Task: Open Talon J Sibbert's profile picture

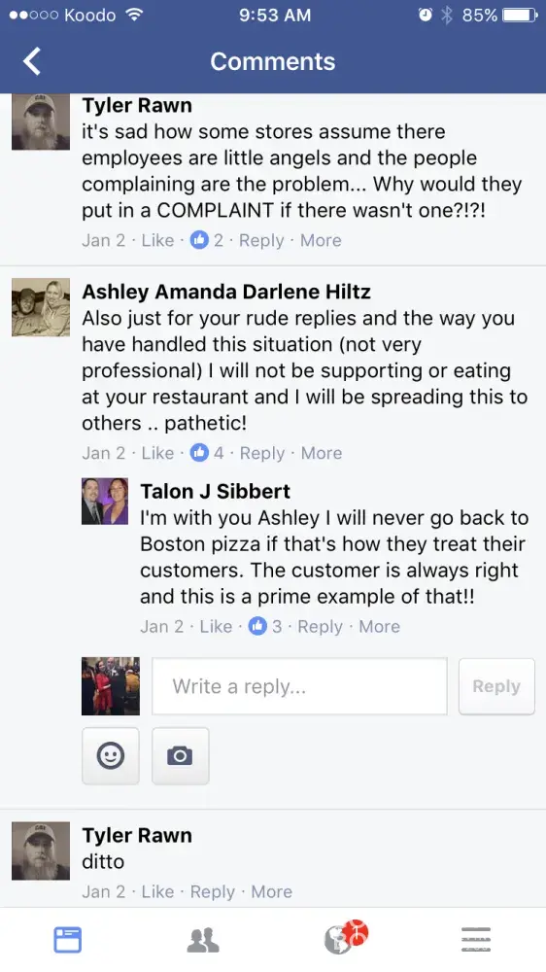Action: point(105,501)
